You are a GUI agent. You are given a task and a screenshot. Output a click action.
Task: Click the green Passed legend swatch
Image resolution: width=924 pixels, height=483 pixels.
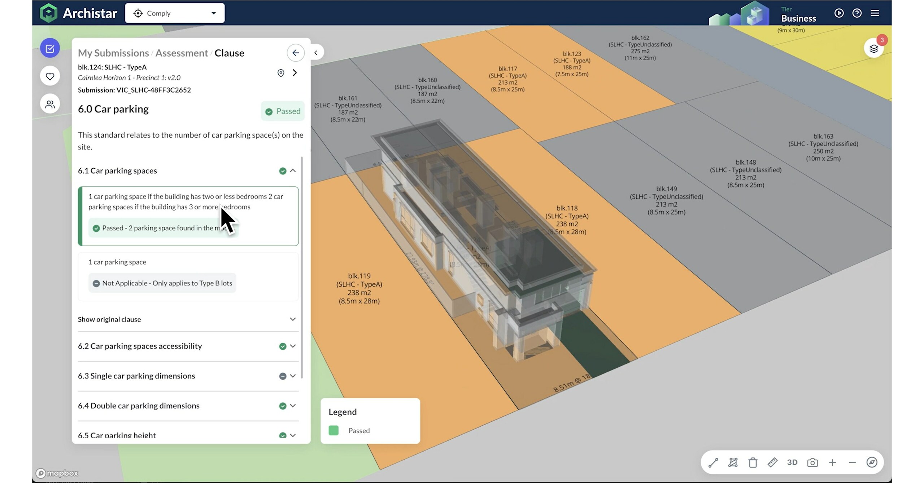click(334, 430)
